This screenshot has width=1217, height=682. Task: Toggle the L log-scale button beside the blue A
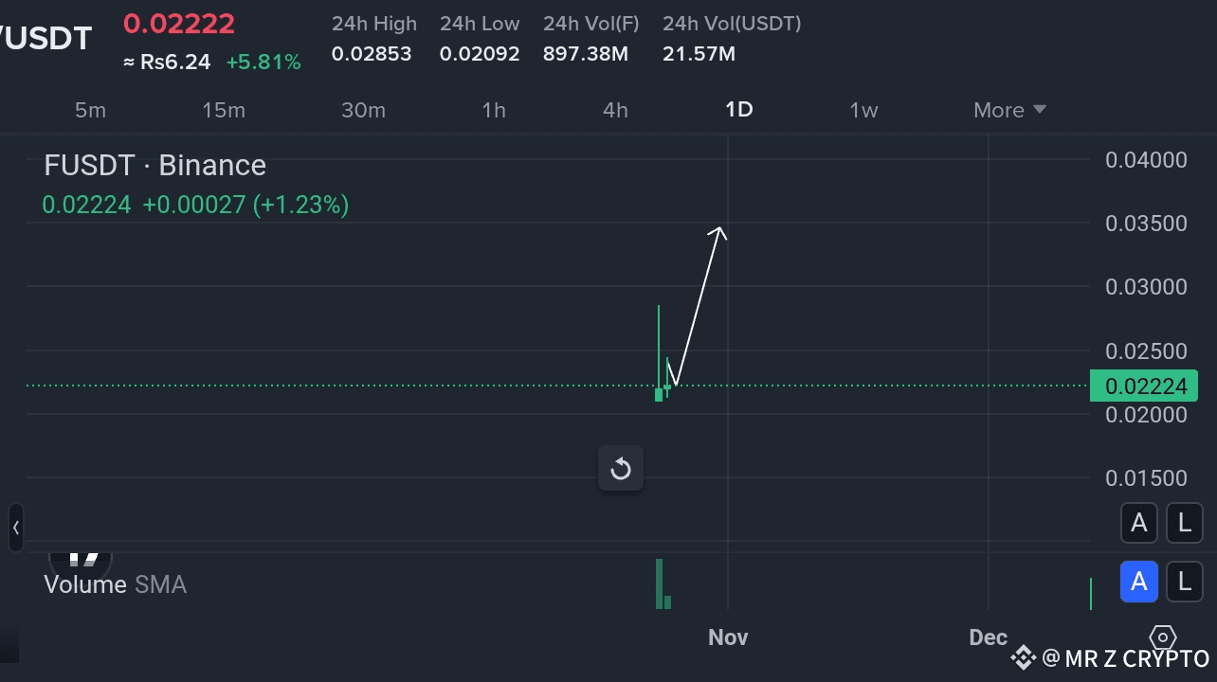1184,582
